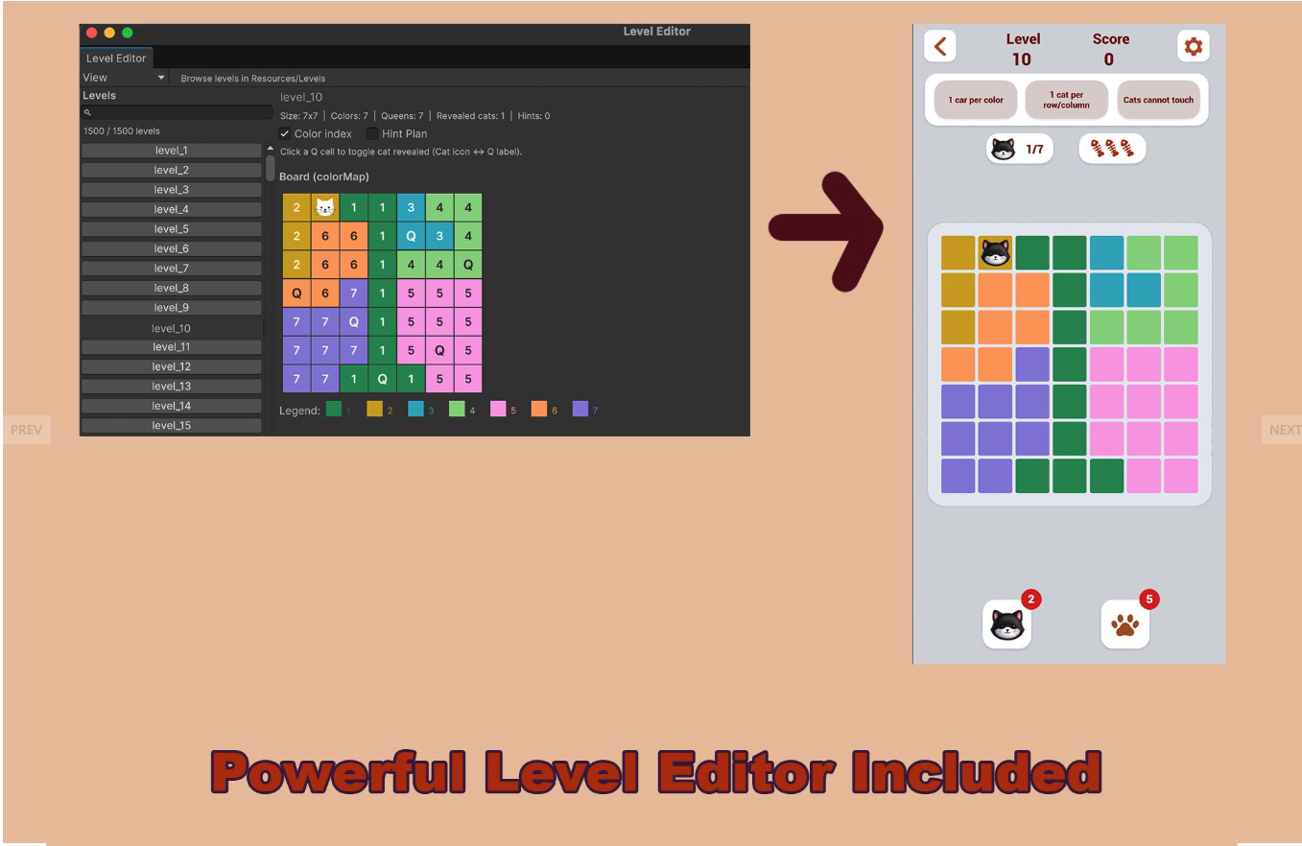
Task: Tap the paw print booster button
Action: pyautogui.click(x=1124, y=624)
